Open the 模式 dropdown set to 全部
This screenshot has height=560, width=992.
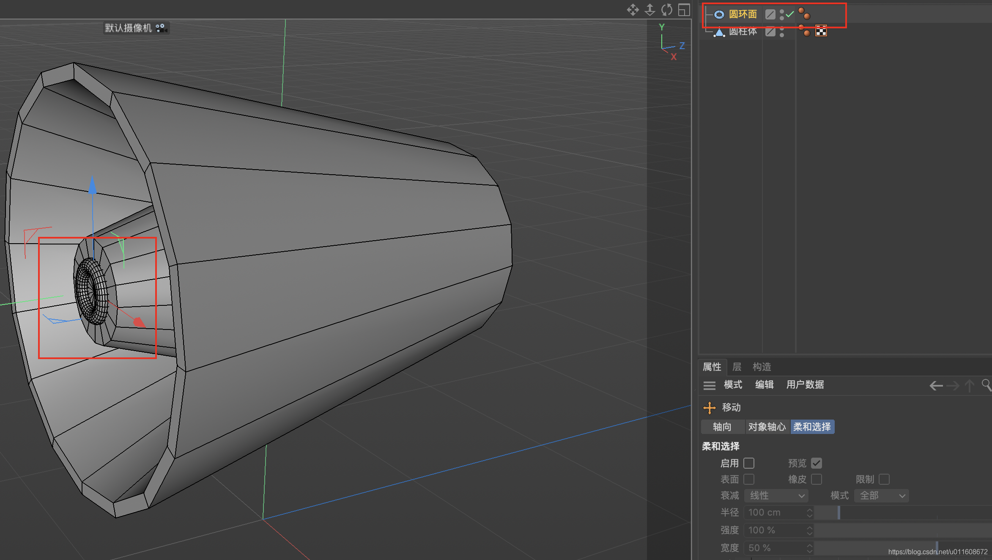[x=882, y=495]
